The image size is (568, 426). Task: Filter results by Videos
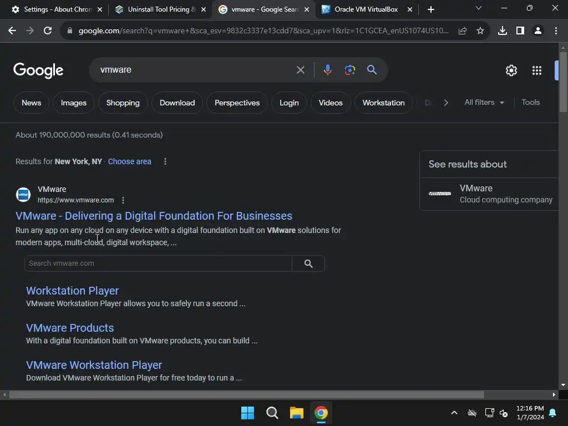click(x=331, y=103)
